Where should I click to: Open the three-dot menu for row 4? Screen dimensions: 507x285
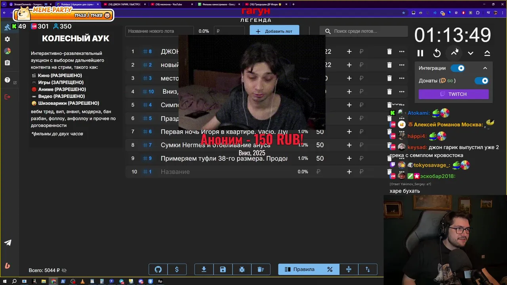[x=402, y=92]
